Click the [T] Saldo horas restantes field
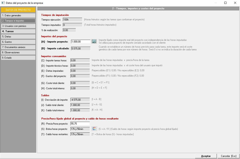Screen dimensions: 240x159 [80, 134]
